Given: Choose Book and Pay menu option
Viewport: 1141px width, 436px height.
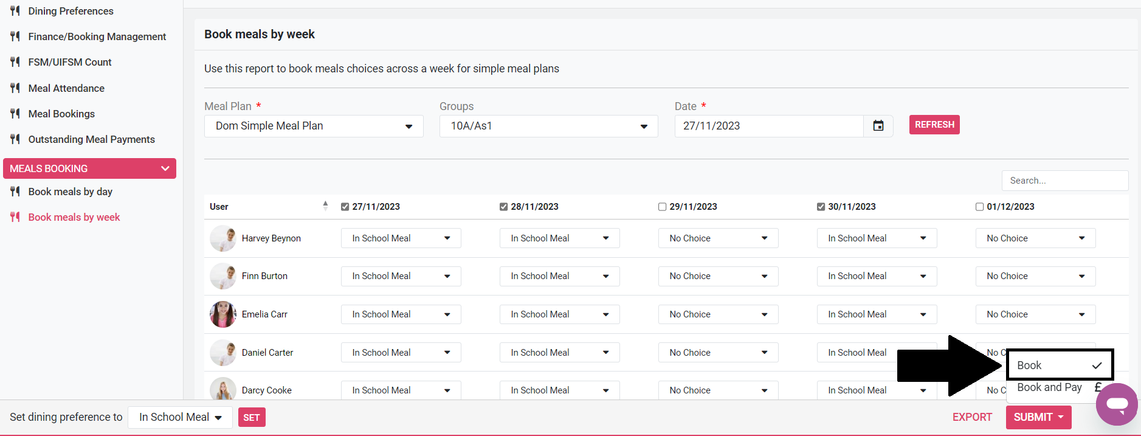Looking at the screenshot, I should pos(1049,387).
